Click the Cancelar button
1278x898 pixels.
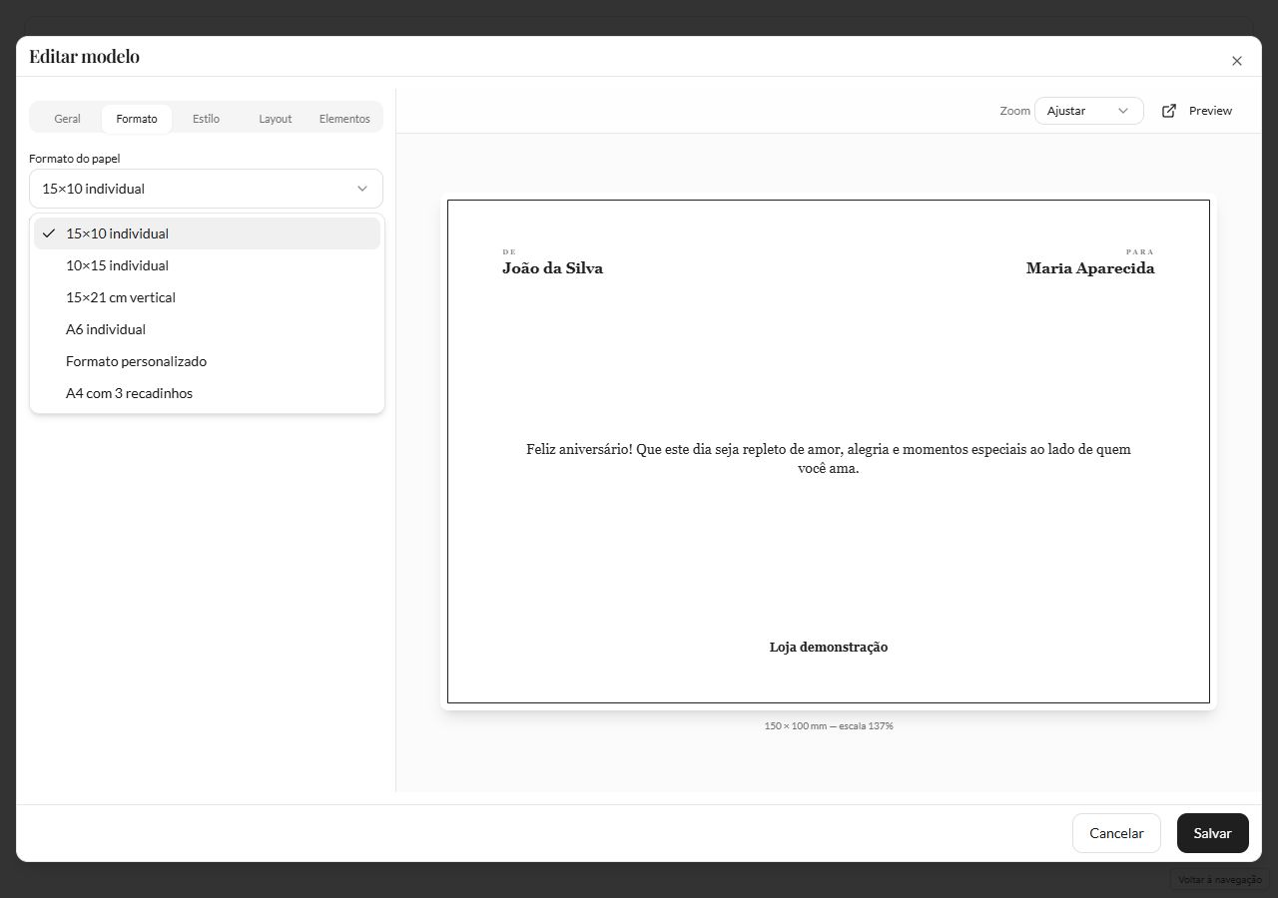click(1116, 833)
